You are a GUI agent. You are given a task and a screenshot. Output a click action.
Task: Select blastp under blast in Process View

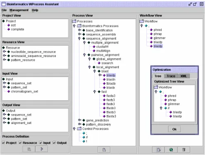[x=111, y=75]
